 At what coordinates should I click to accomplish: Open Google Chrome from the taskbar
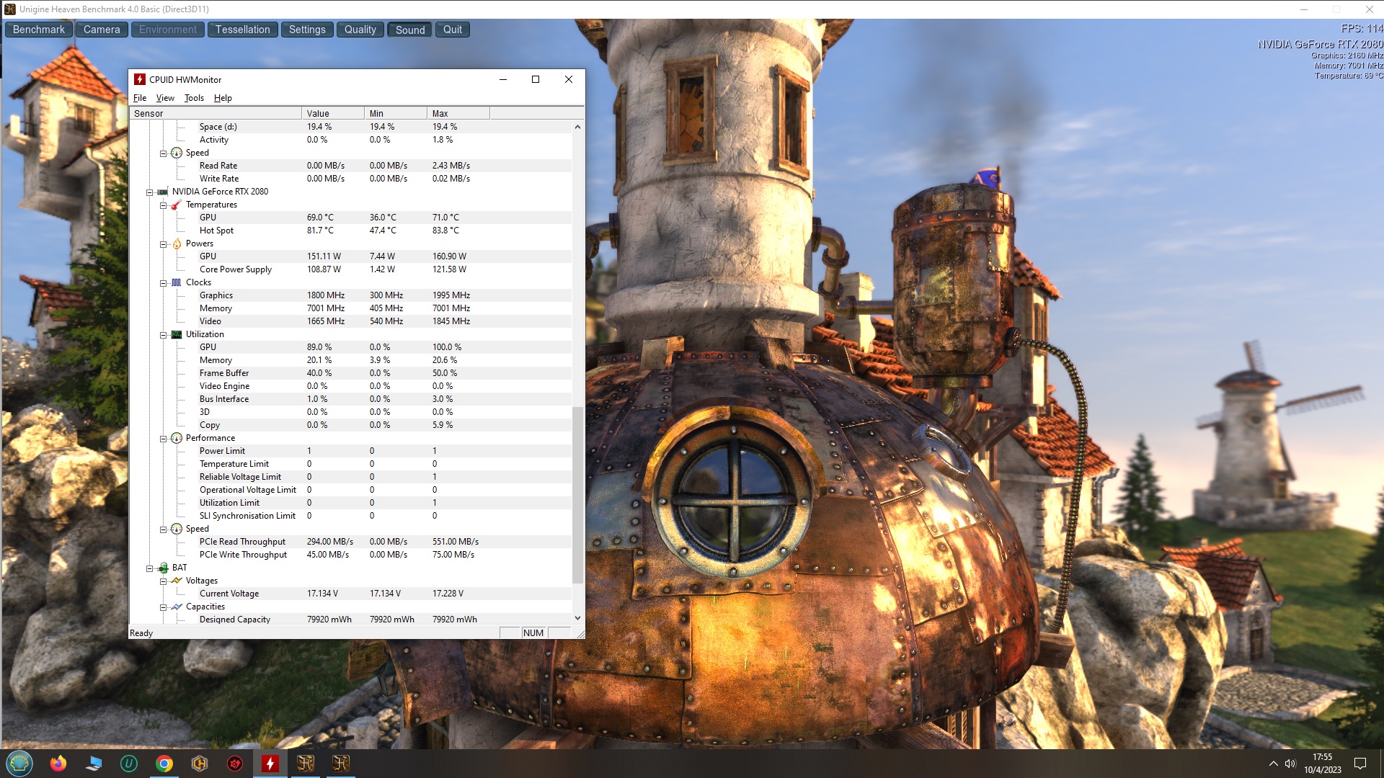tap(164, 763)
